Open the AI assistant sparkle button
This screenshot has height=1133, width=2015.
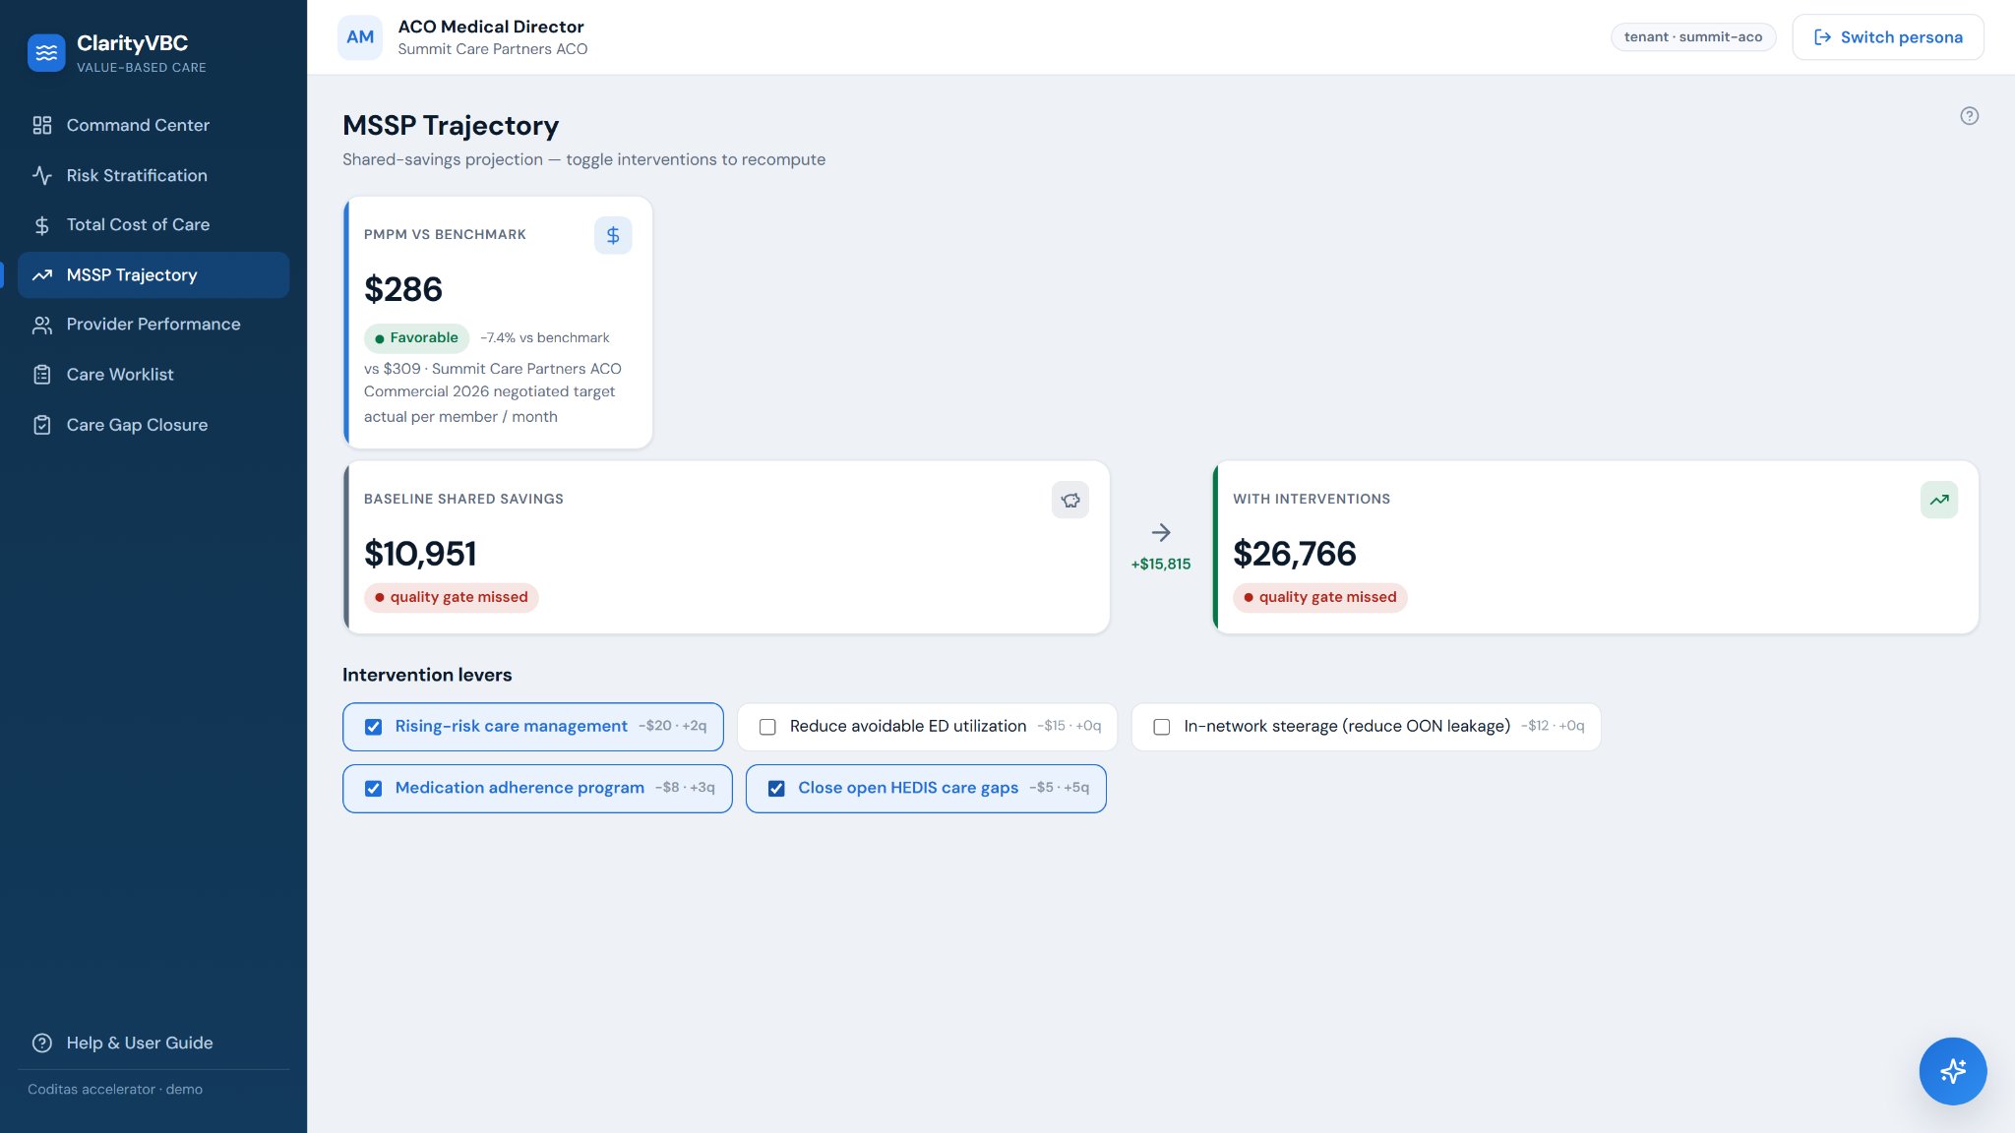(x=1952, y=1071)
